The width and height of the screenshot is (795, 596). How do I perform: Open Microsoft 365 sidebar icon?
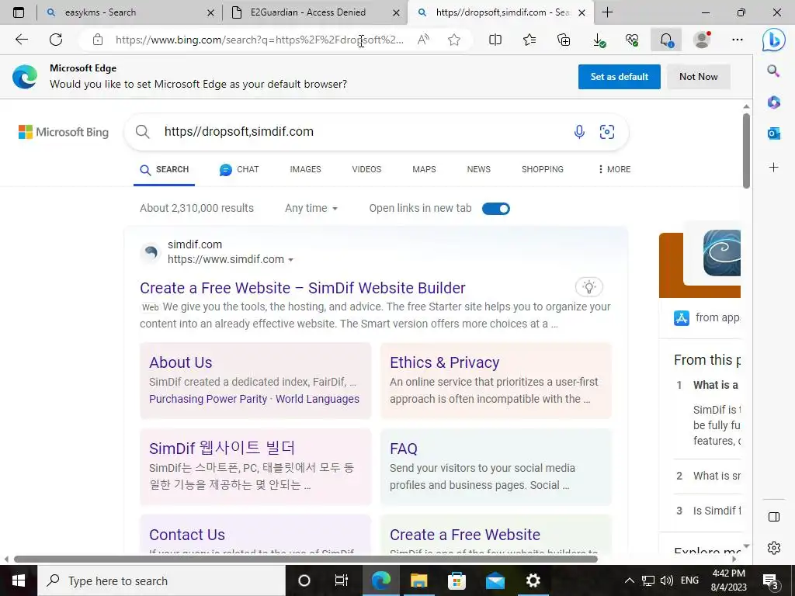click(774, 102)
